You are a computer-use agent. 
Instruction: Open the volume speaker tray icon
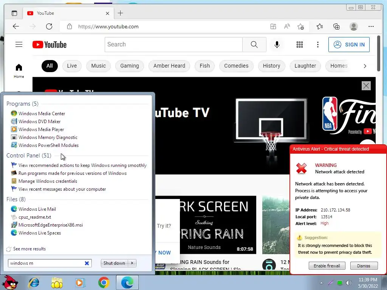(x=349, y=283)
